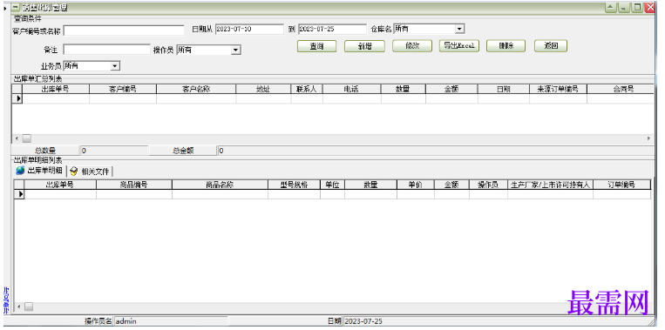Click summary table scrollbar left arrow
This screenshot has width=665, height=330.
17,138
